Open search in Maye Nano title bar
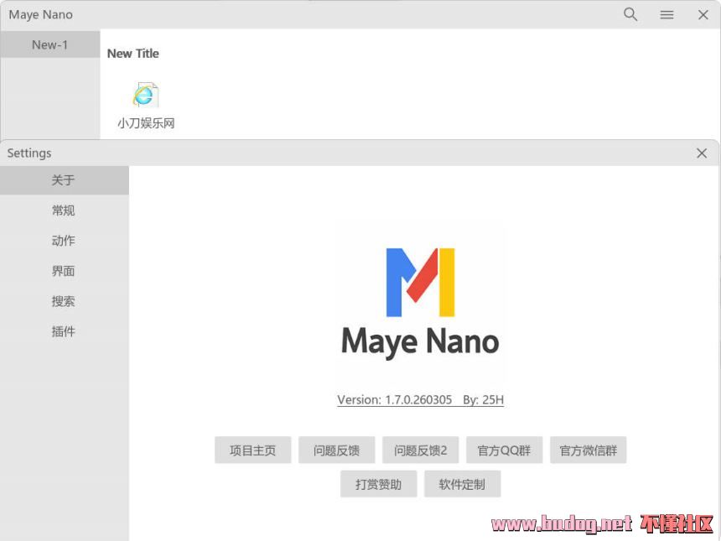This screenshot has width=721, height=541. (630, 14)
